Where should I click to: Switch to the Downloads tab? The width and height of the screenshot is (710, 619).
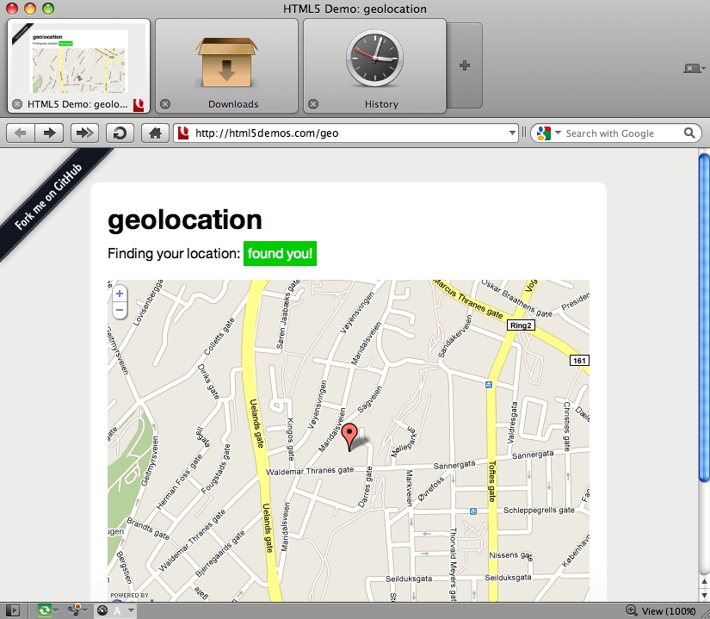pyautogui.click(x=227, y=66)
